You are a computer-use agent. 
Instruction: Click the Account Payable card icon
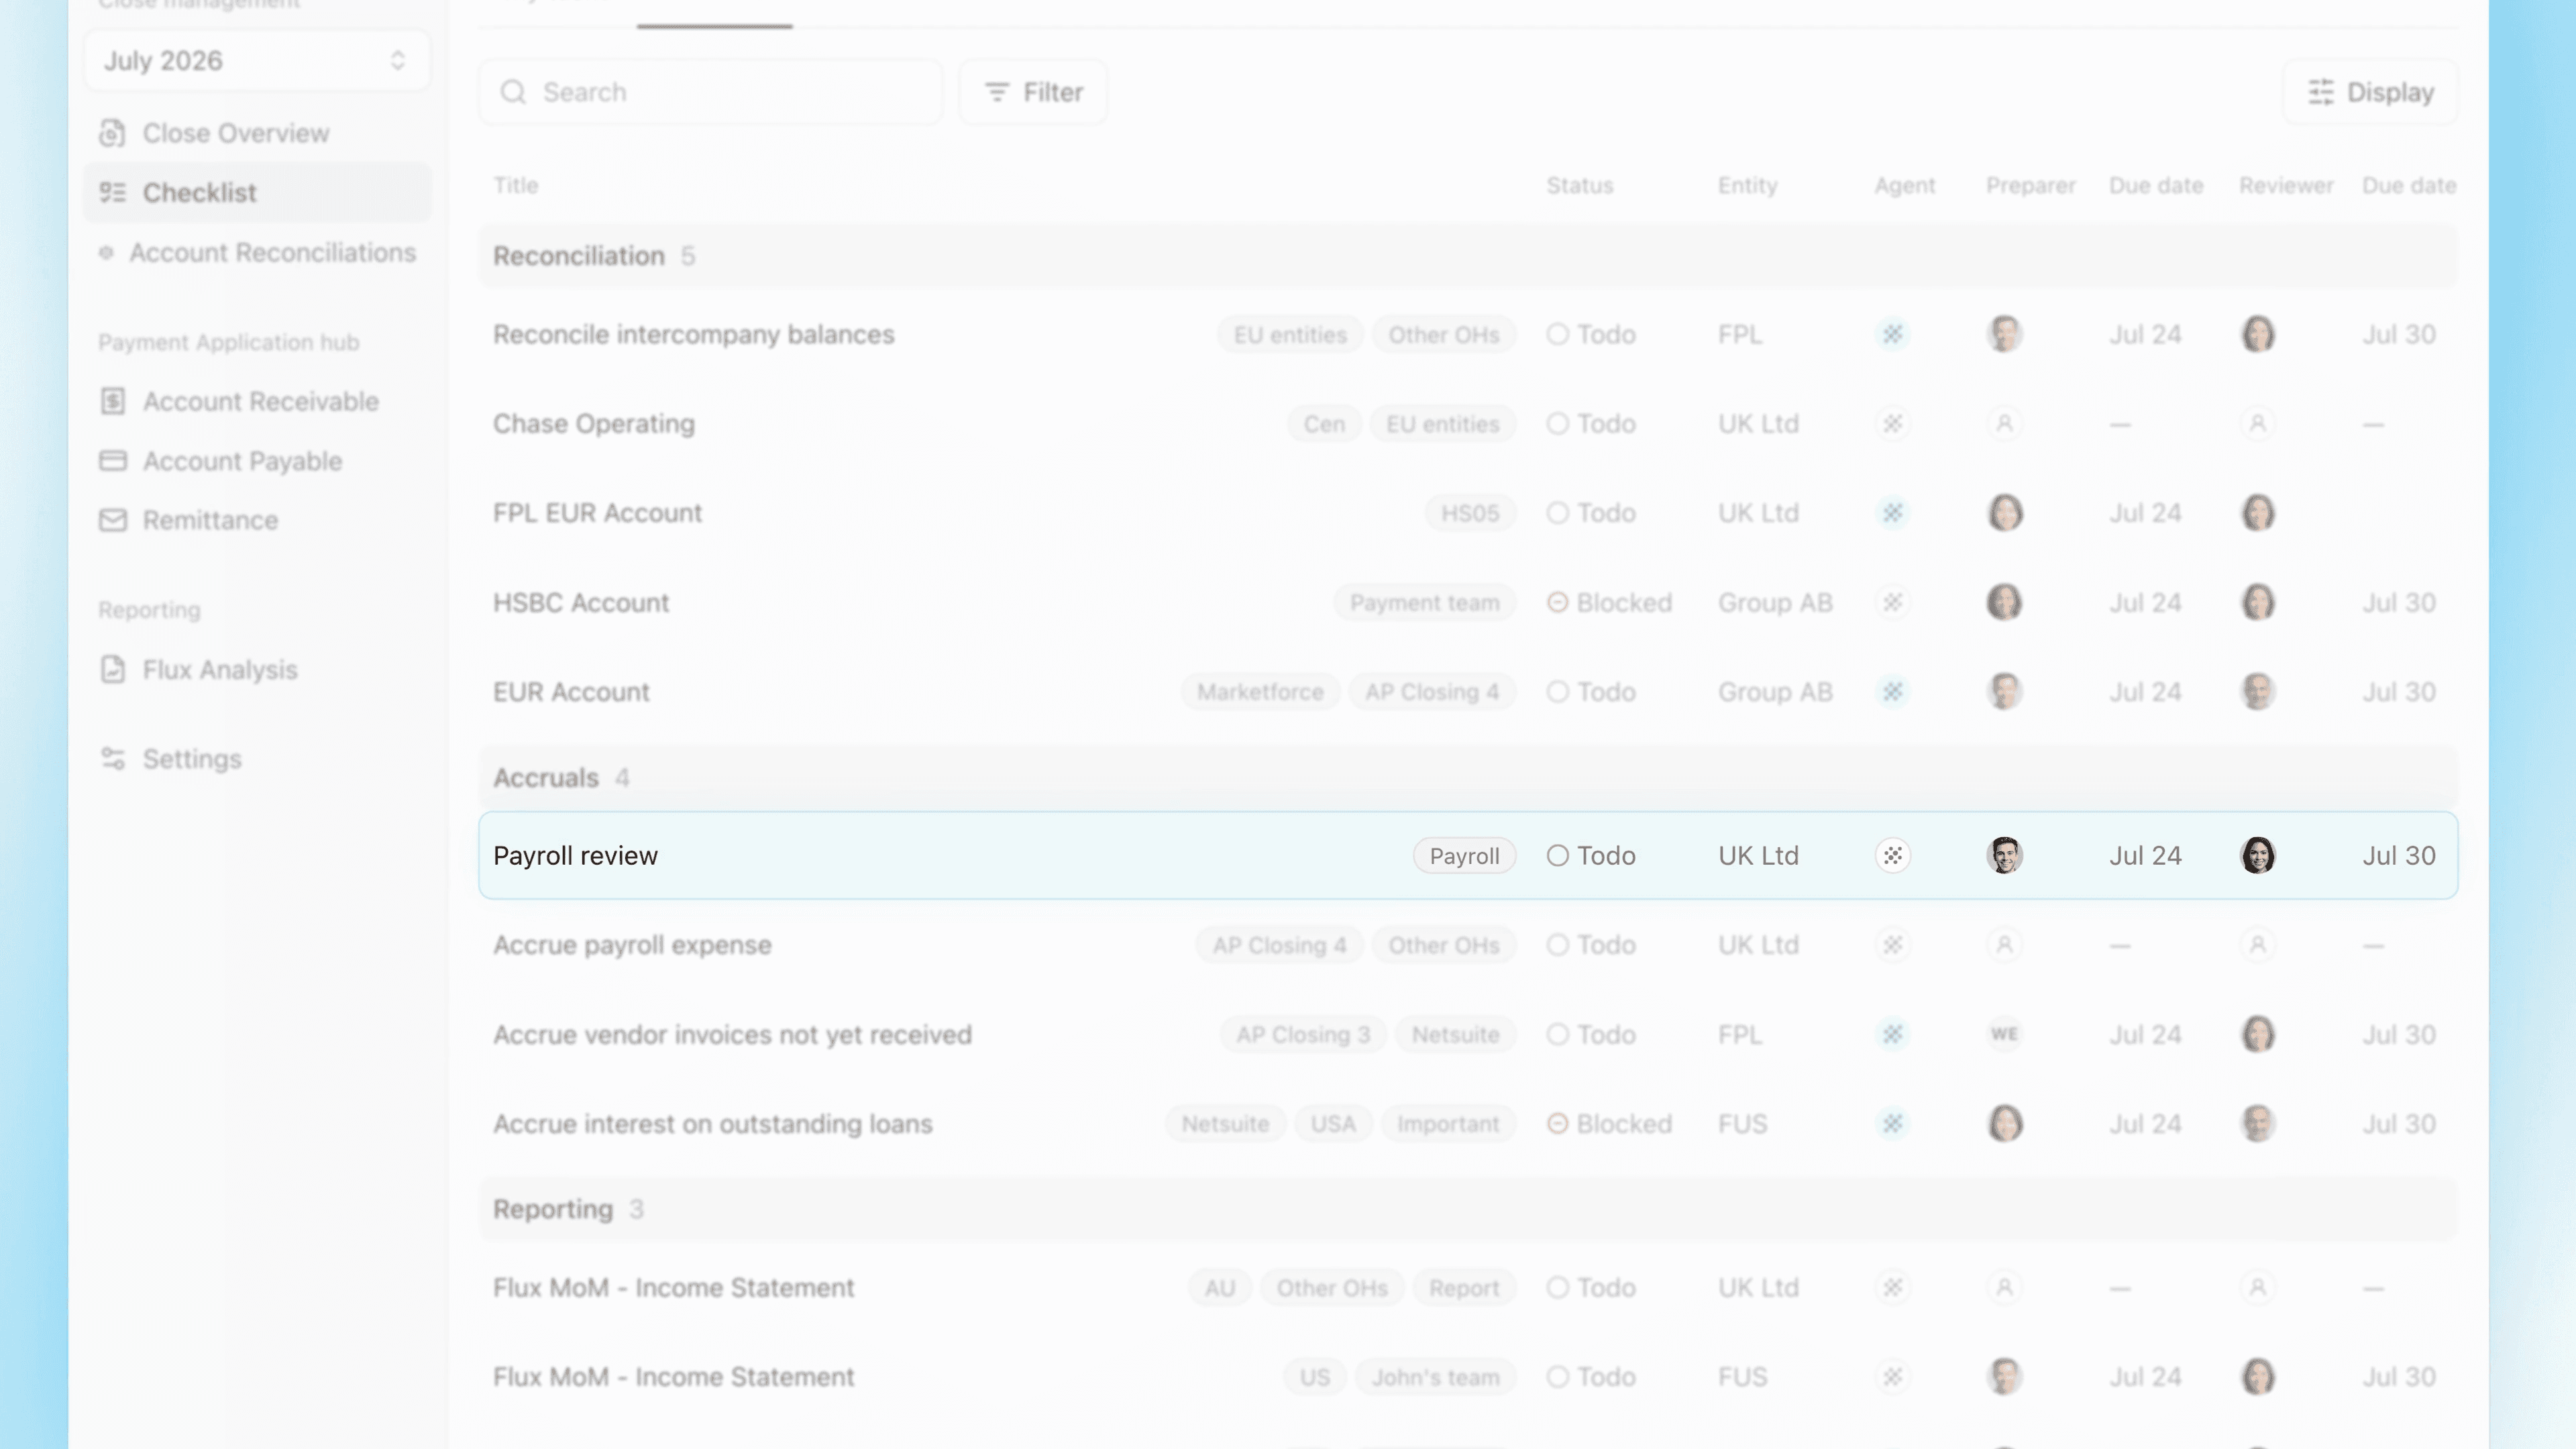(x=113, y=460)
